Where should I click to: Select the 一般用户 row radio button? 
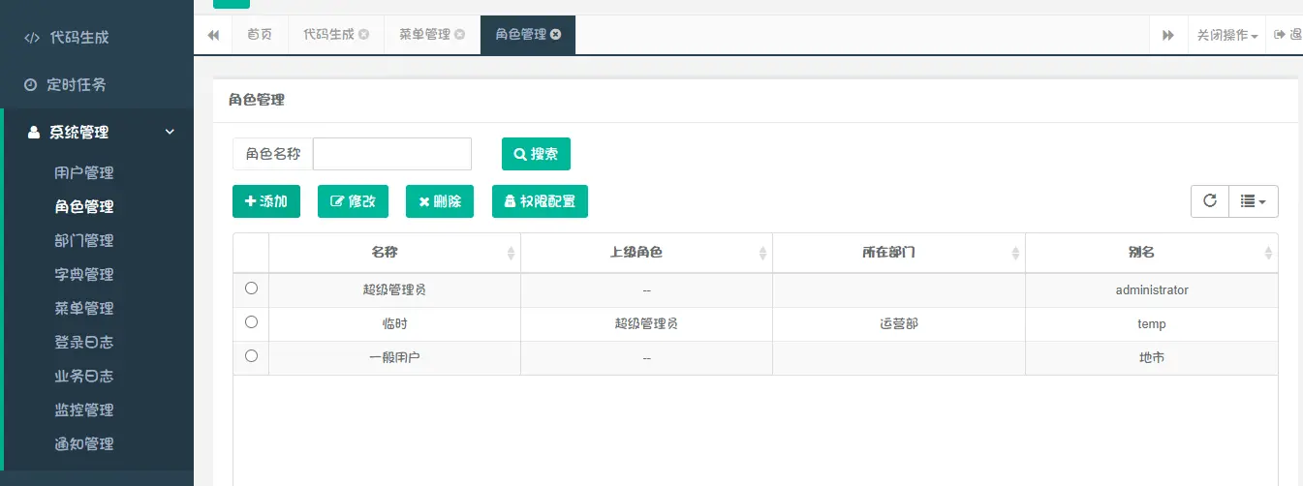pyautogui.click(x=252, y=355)
